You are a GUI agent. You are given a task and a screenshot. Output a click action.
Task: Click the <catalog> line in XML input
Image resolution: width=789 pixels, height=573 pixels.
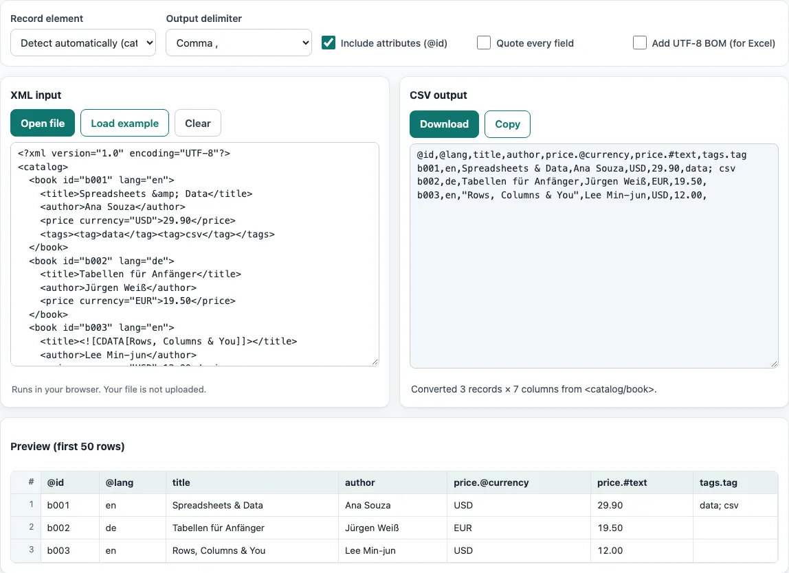click(43, 167)
